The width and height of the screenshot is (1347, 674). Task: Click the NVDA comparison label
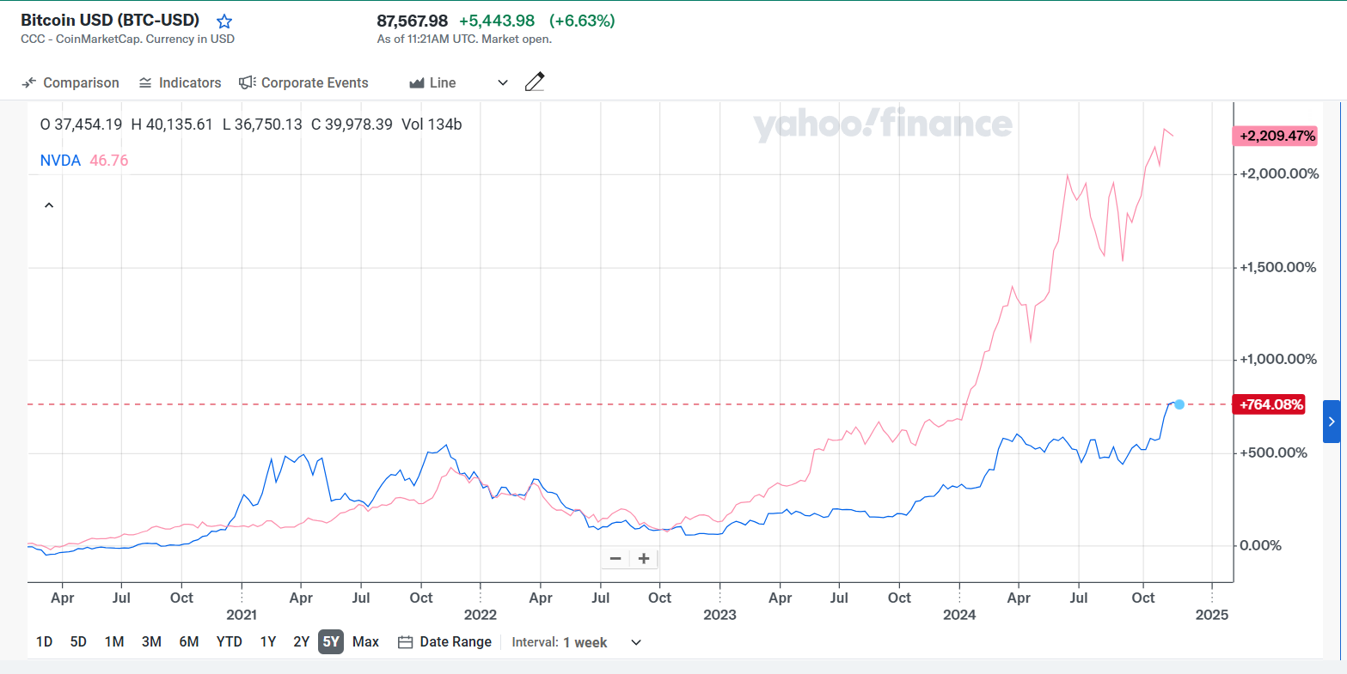coord(60,160)
